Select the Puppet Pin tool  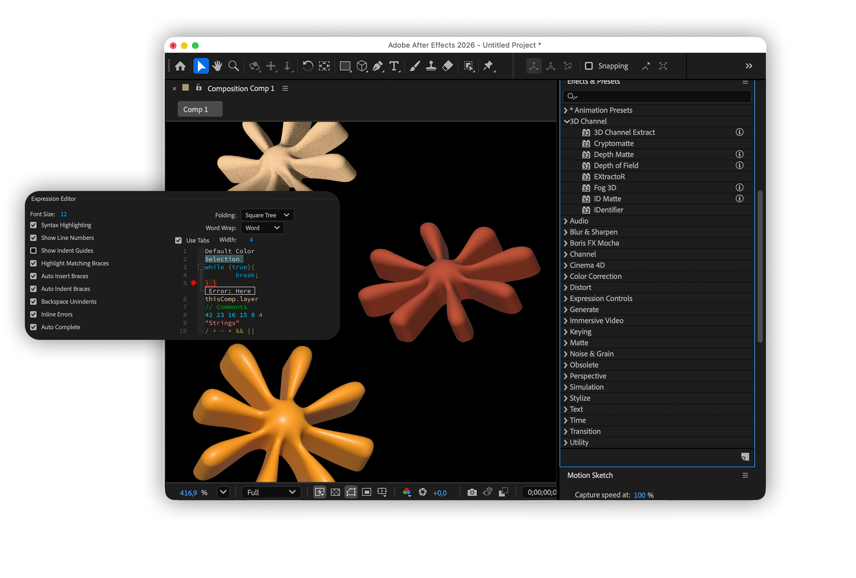pos(489,66)
